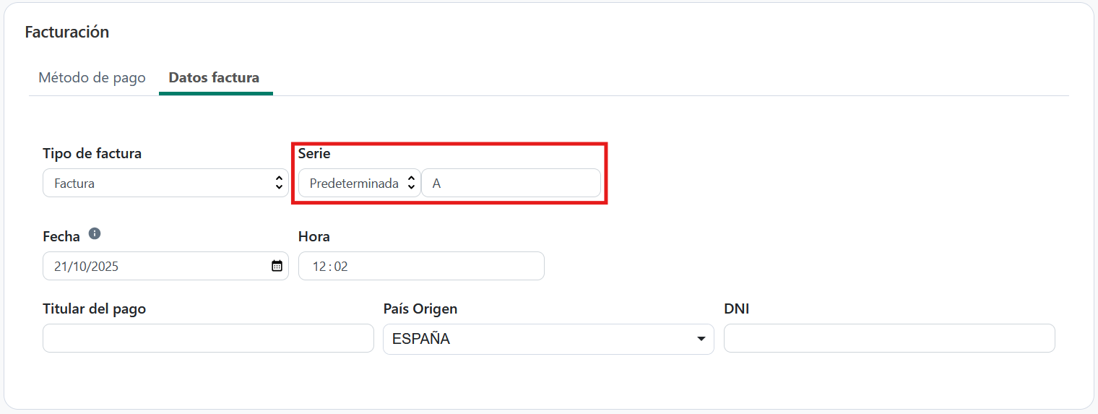Screen dimensions: 1098x414
Task: Focus the Titular del pago input
Action: 208,338
